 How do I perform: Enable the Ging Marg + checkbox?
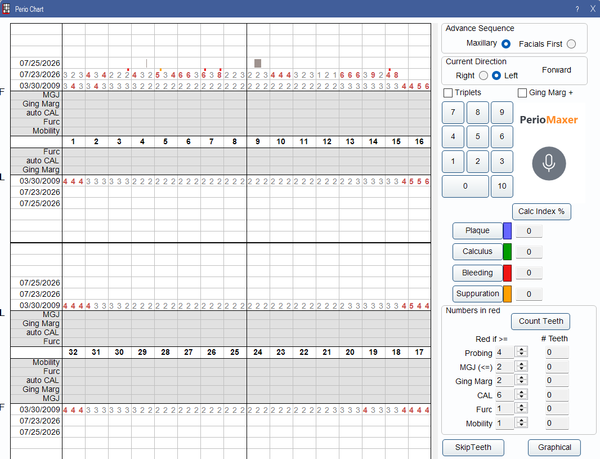522,93
